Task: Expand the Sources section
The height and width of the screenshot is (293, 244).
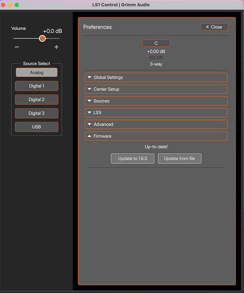Action: coord(156,101)
